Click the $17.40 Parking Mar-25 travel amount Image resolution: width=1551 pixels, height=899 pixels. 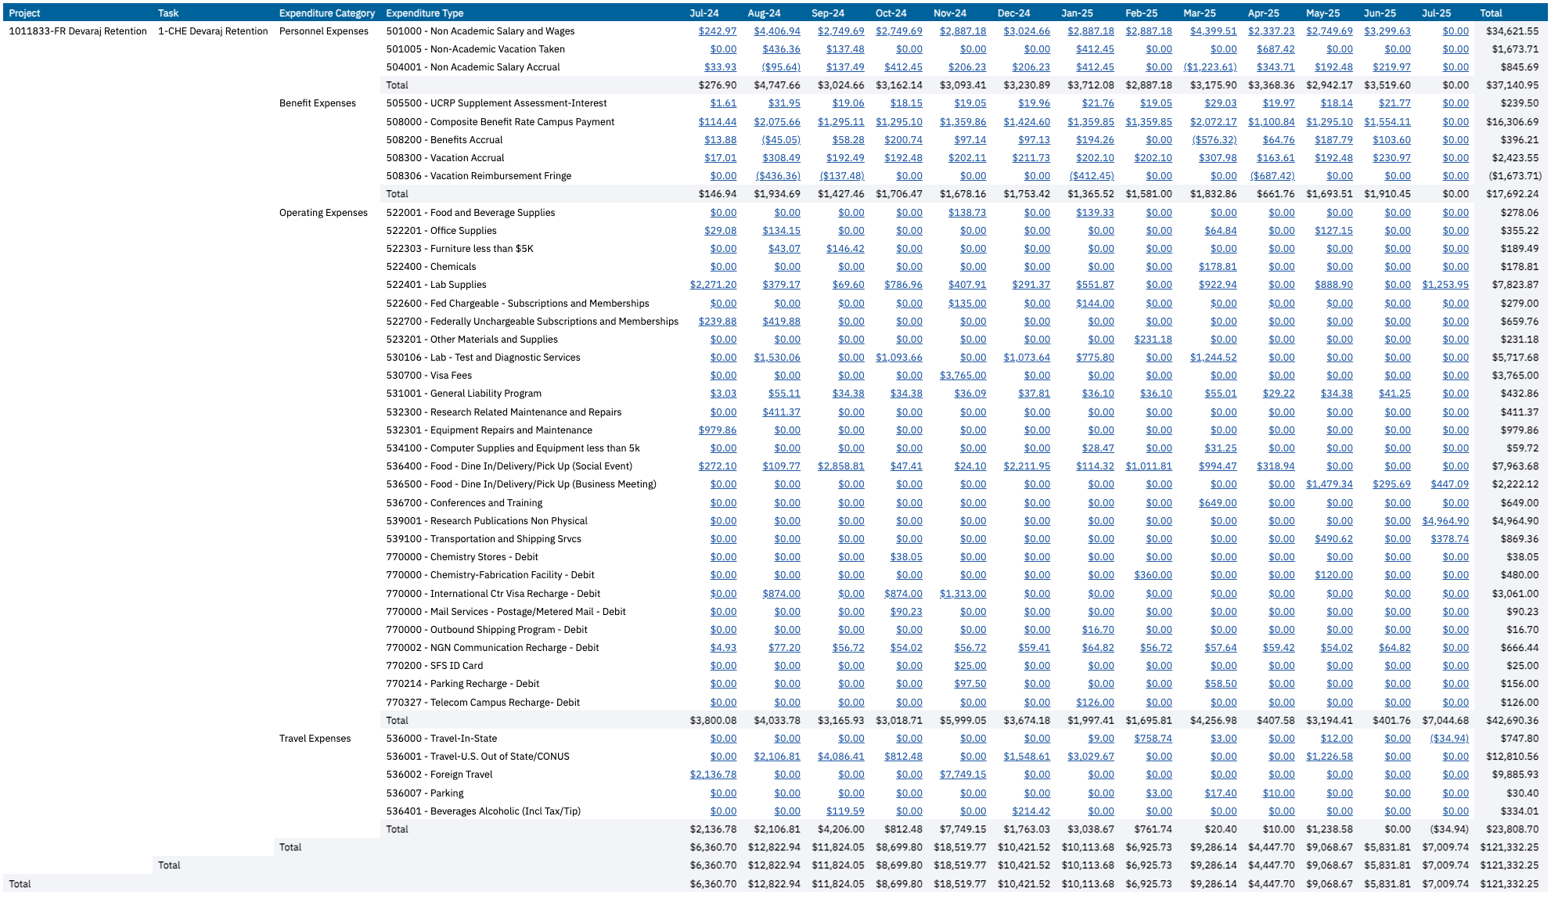1221,793
